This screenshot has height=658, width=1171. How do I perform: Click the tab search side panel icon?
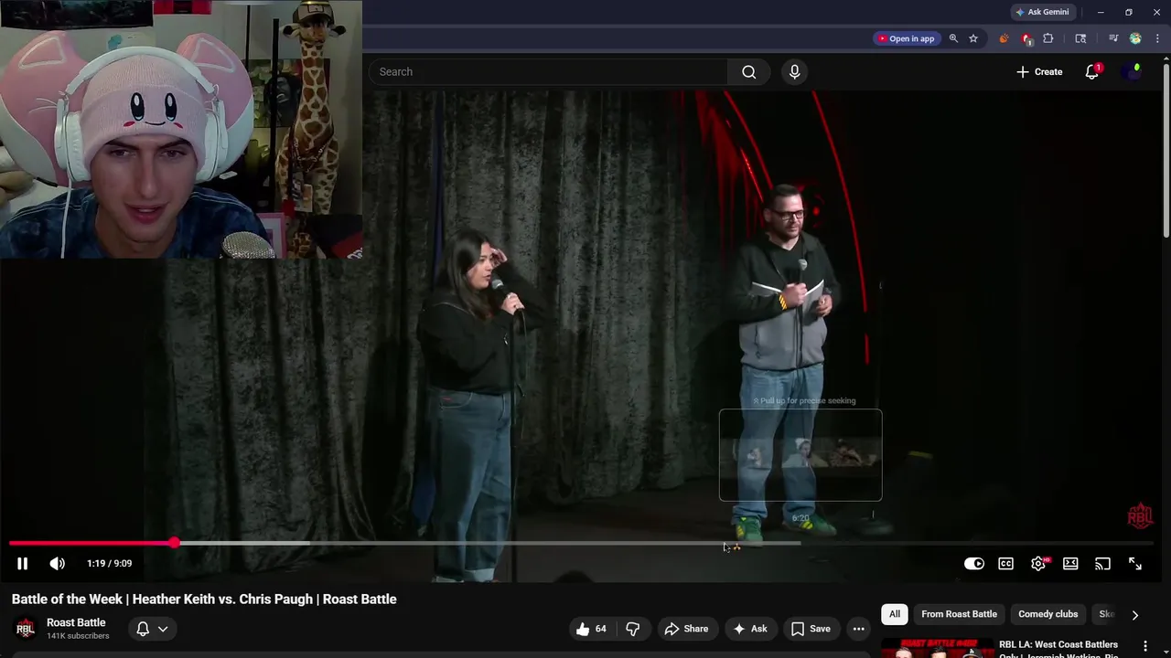pos(1080,38)
